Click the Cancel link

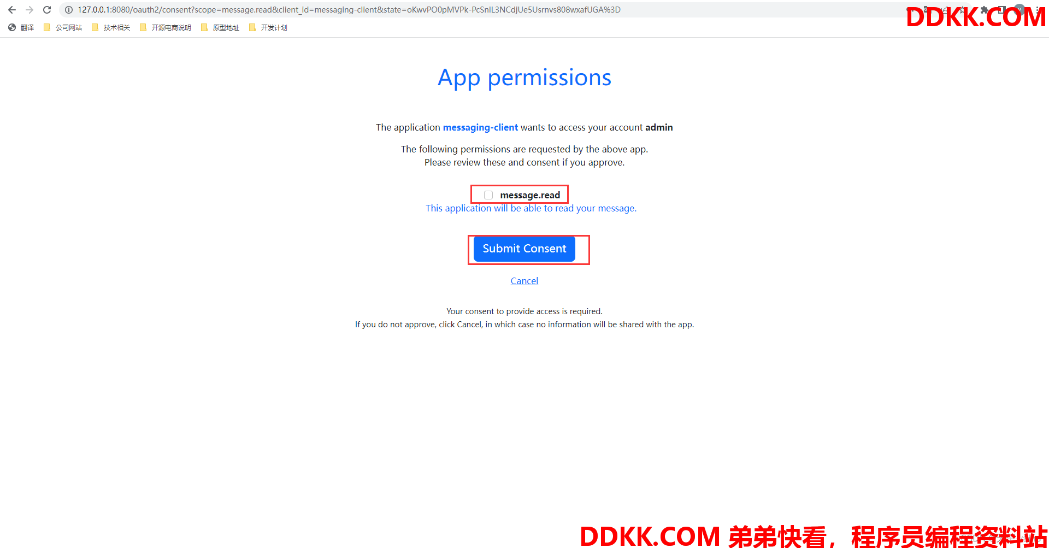524,281
